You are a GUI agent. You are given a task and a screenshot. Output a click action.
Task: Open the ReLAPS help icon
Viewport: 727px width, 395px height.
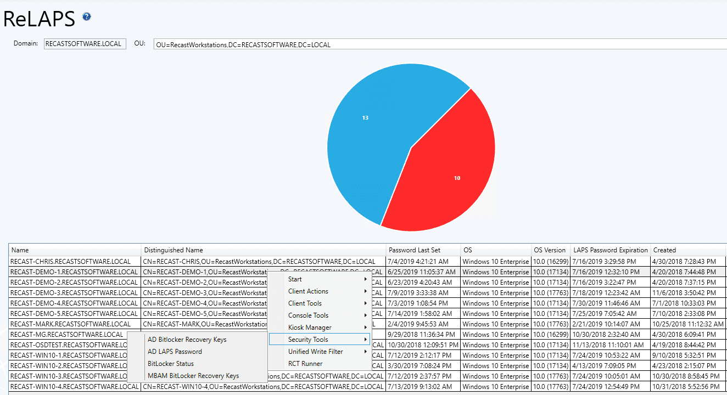pyautogui.click(x=87, y=16)
